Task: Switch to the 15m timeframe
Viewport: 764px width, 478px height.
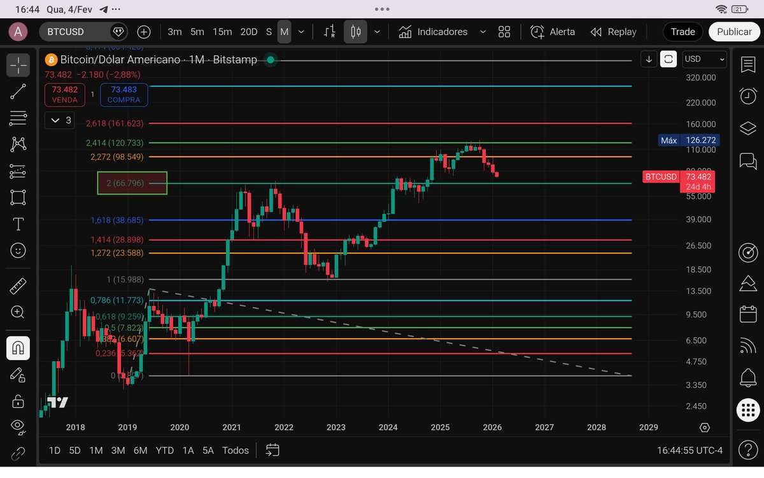Action: 222,32
